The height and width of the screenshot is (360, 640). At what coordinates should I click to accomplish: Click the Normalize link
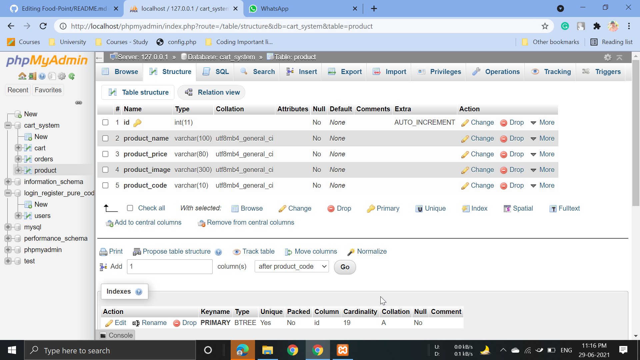tap(367, 252)
